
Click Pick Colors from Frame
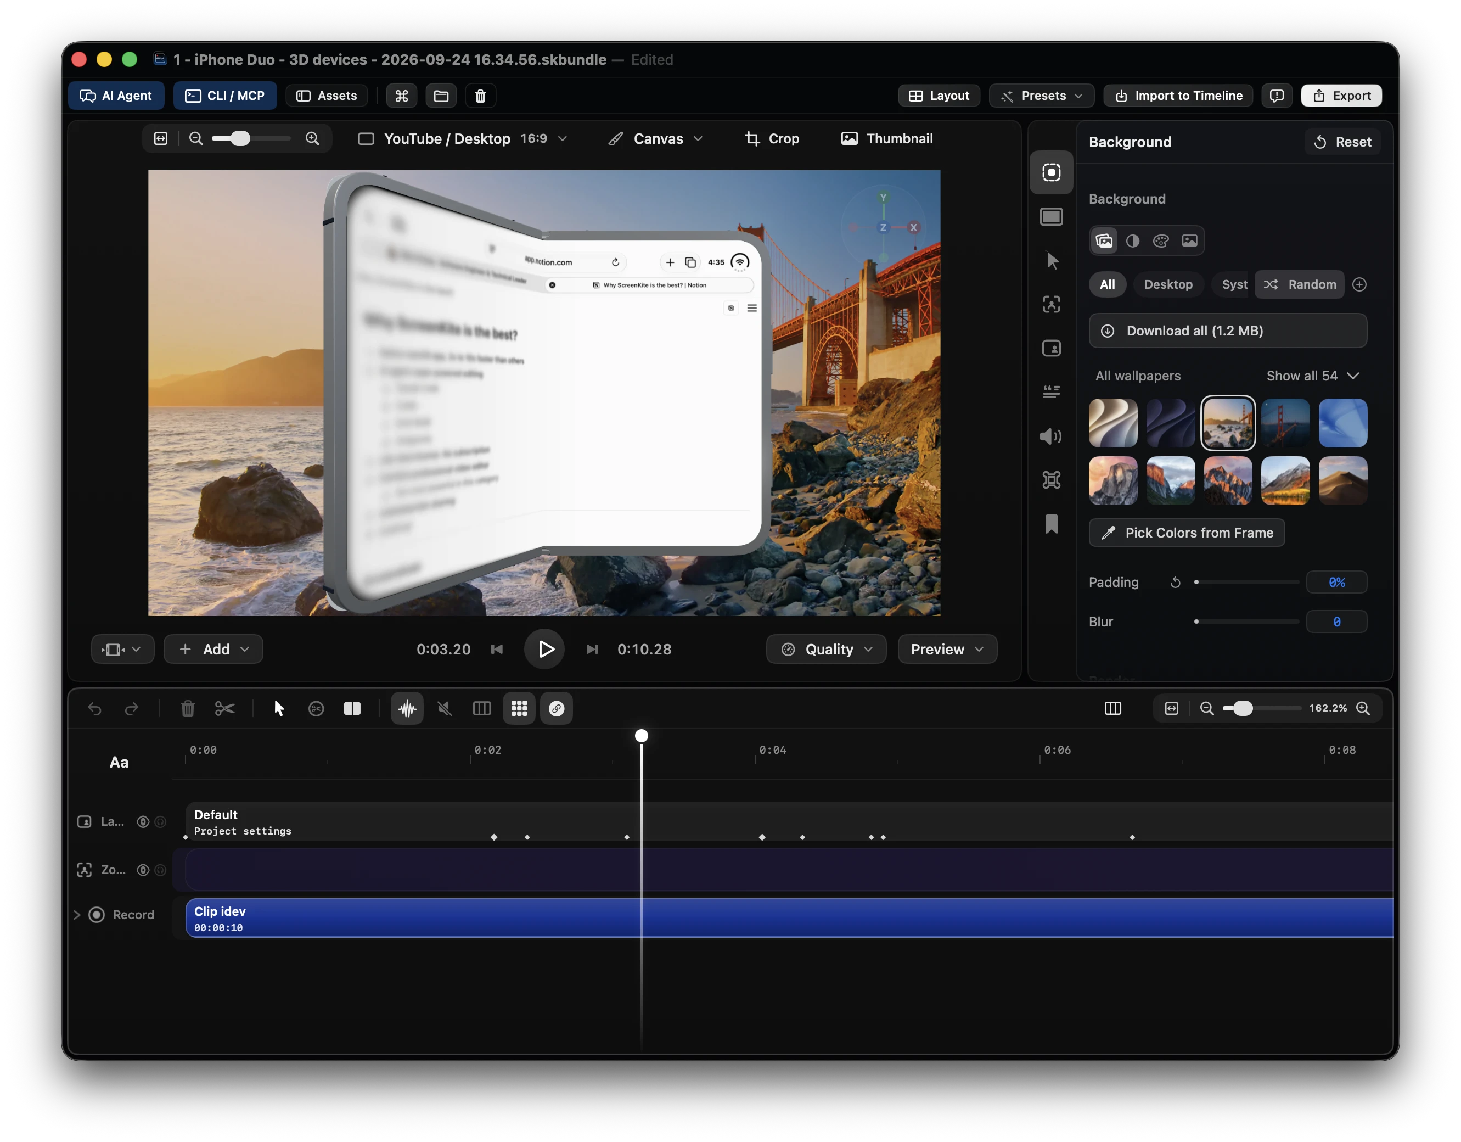click(1187, 533)
